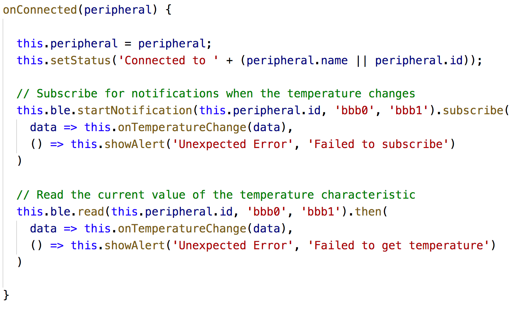
Task: Click the read method on this.ble
Action: [x=91, y=212]
